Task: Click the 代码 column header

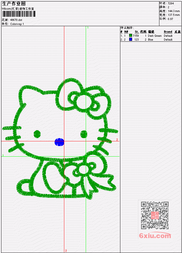Action: click(x=143, y=32)
